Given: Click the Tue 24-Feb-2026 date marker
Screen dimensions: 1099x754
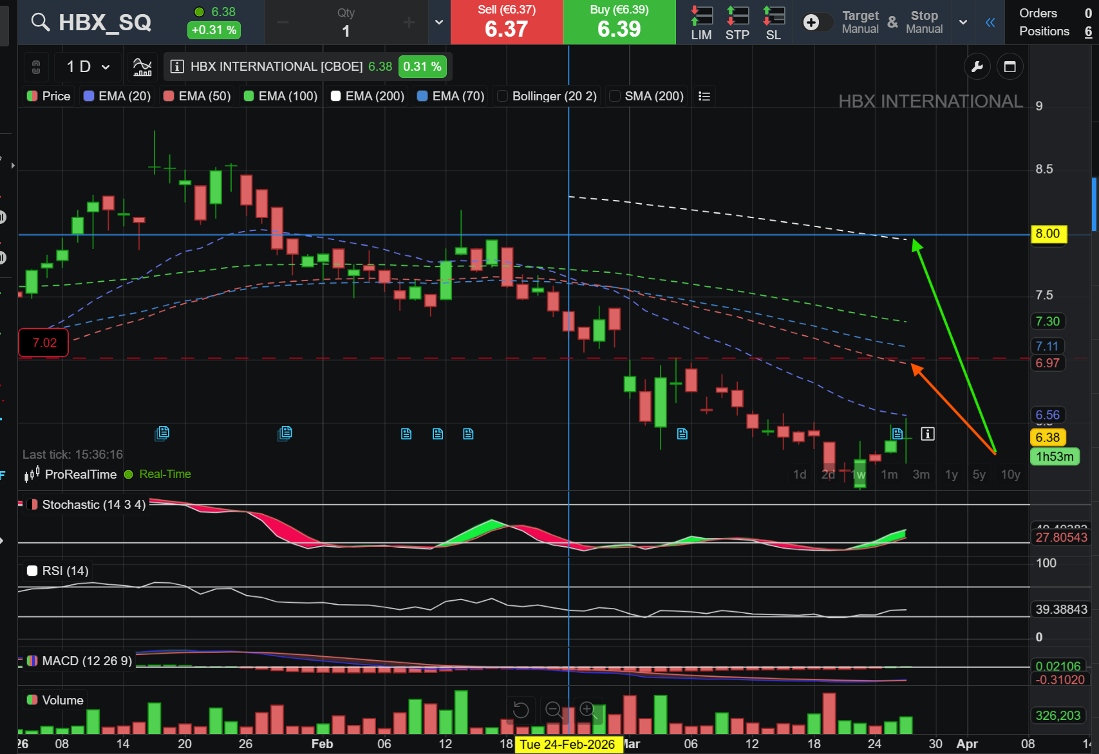Looking at the screenshot, I should (x=568, y=744).
